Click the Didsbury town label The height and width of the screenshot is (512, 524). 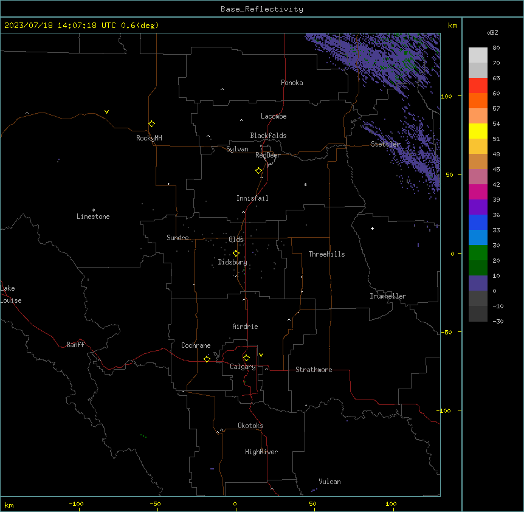tap(233, 262)
